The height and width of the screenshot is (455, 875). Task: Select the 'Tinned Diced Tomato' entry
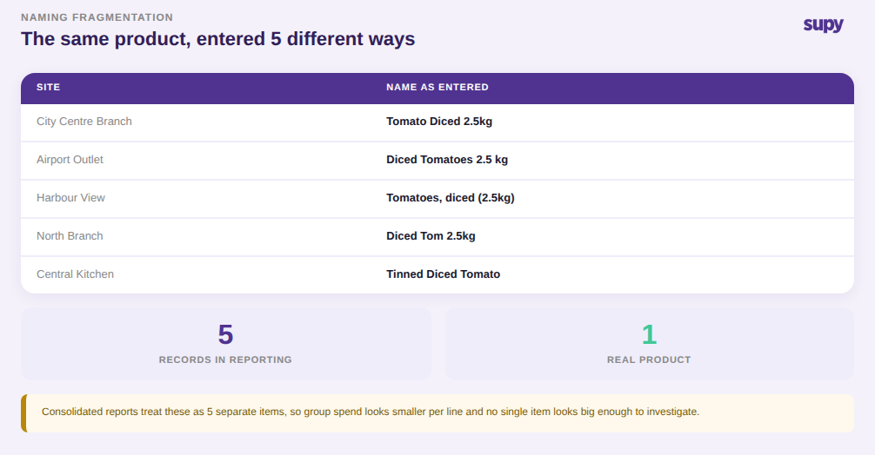[443, 274]
